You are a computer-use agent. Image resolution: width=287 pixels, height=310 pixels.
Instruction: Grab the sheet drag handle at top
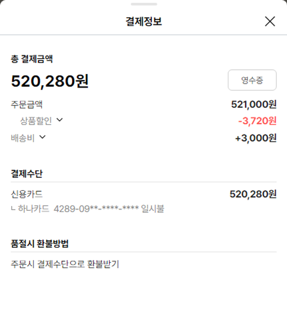pyautogui.click(x=143, y=4)
